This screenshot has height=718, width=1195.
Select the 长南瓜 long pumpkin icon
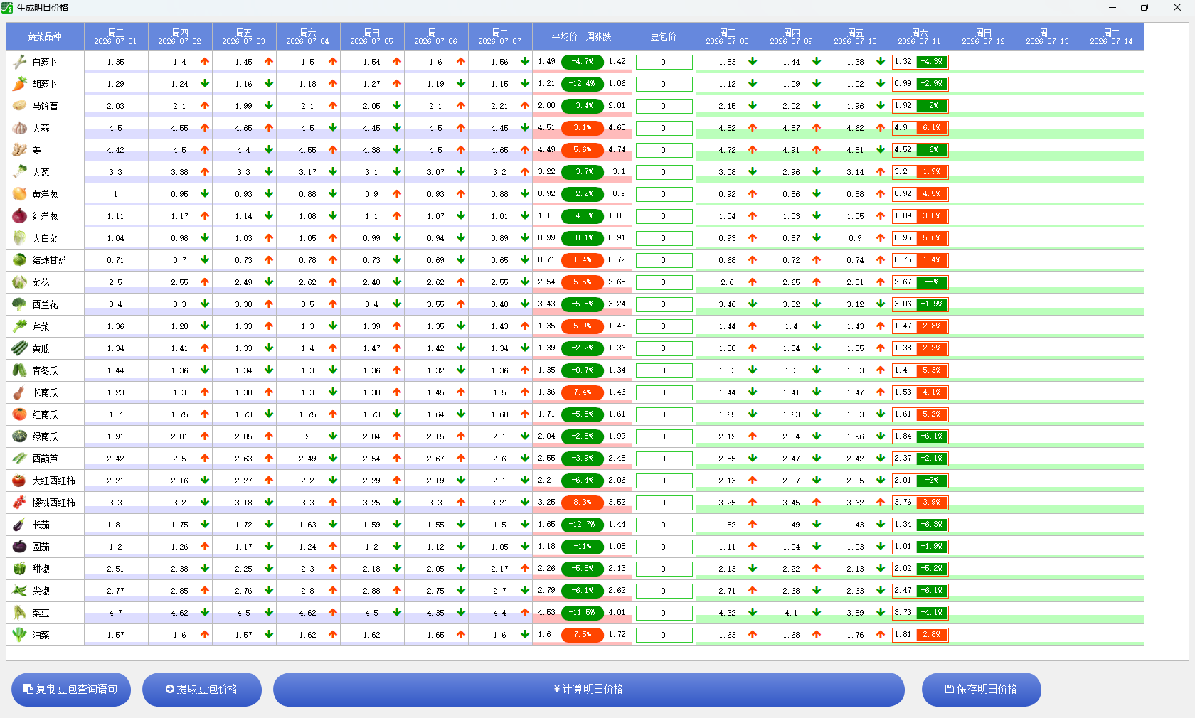tap(19, 392)
